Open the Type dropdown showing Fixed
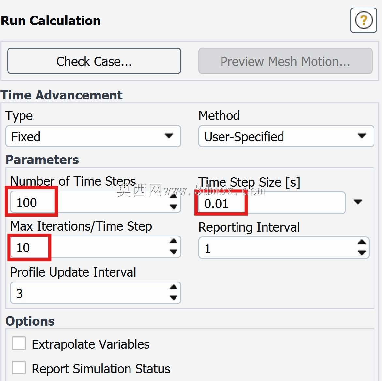Viewport: 382px width, 381px height. 93,136
